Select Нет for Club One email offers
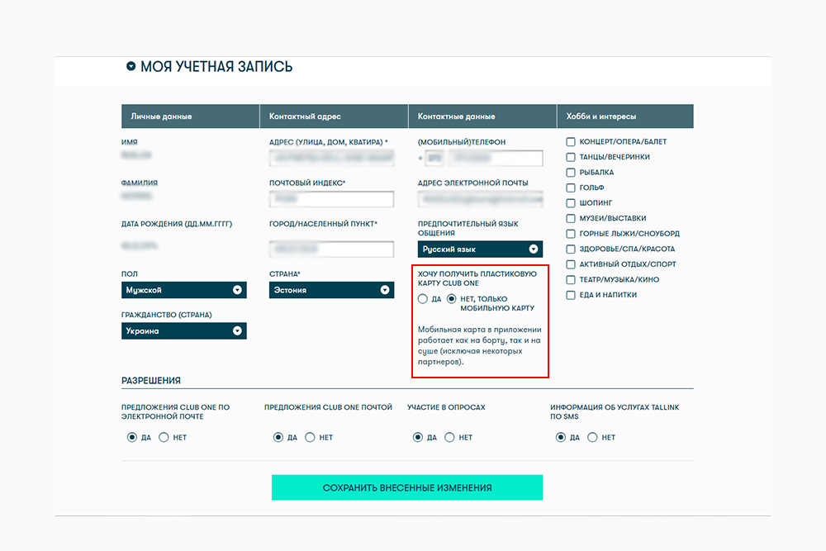The height and width of the screenshot is (551, 826). point(164,437)
